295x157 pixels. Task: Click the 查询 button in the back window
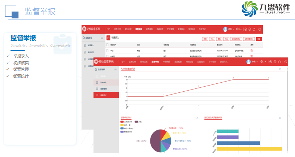click(258, 39)
